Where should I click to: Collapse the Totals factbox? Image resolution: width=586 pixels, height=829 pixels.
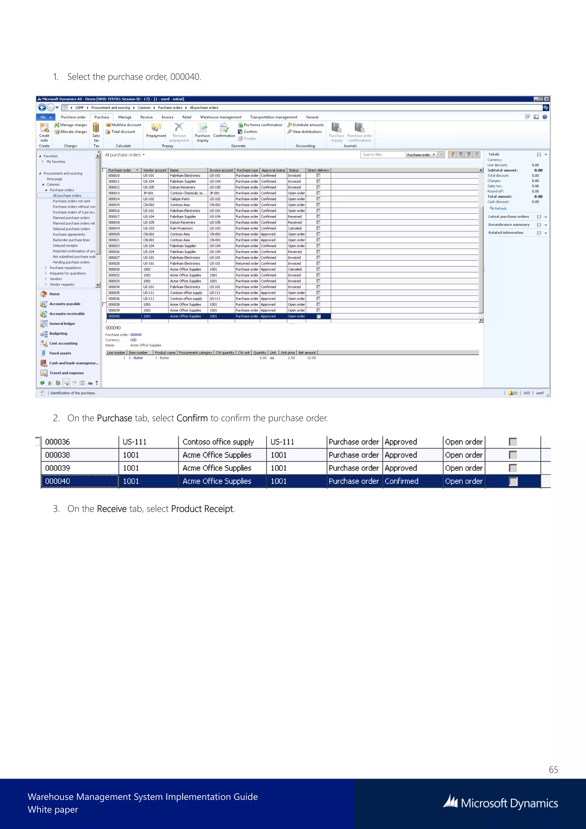click(546, 155)
